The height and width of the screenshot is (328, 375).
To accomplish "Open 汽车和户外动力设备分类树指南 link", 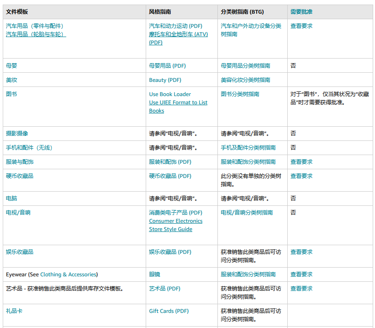I will coord(251,30).
